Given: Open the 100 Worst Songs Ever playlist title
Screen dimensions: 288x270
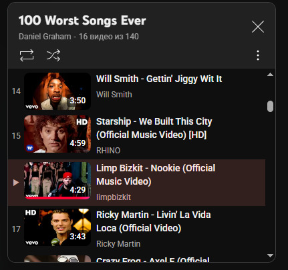Looking at the screenshot, I should [82, 21].
